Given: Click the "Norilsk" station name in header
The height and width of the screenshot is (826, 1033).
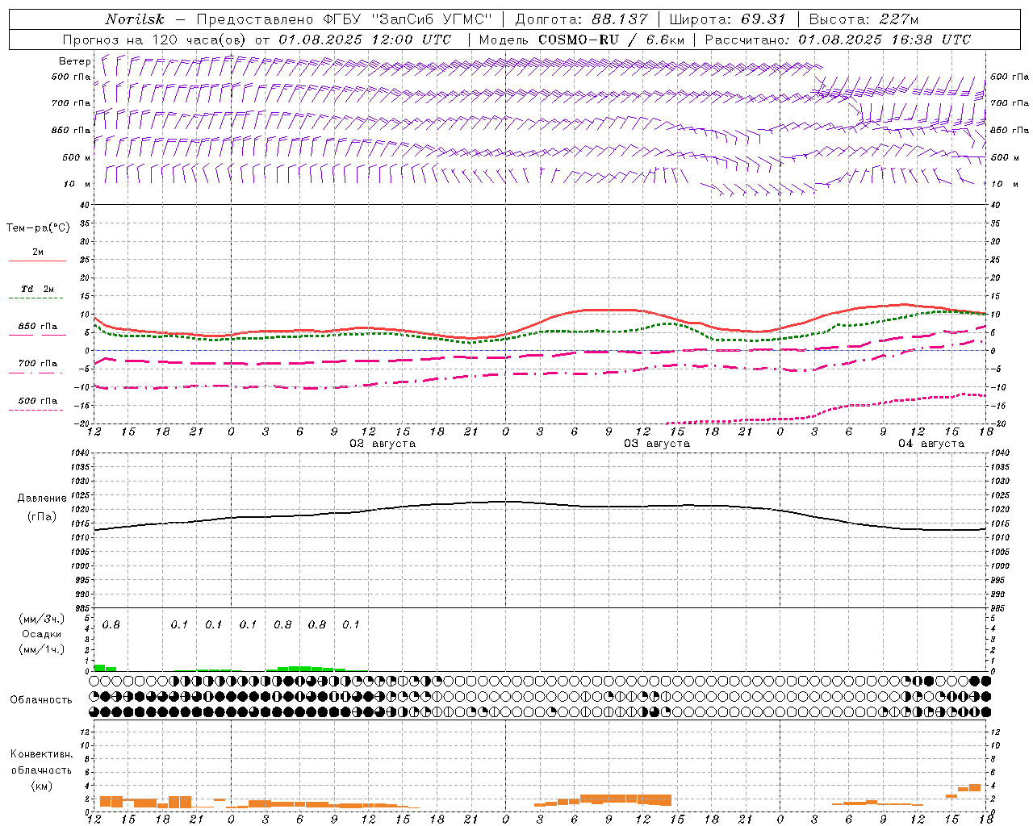Looking at the screenshot, I should (135, 19).
